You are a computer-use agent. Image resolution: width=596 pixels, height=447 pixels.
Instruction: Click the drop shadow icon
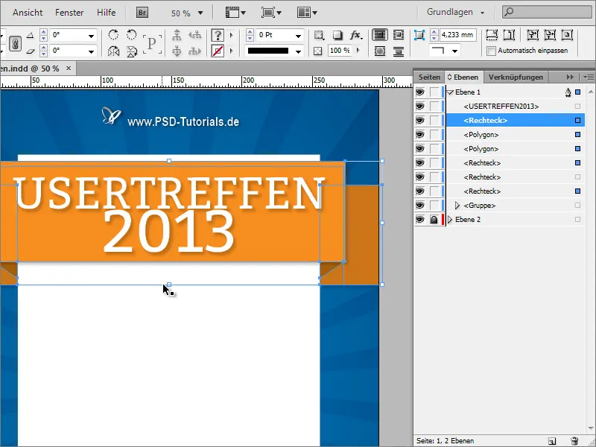[337, 35]
